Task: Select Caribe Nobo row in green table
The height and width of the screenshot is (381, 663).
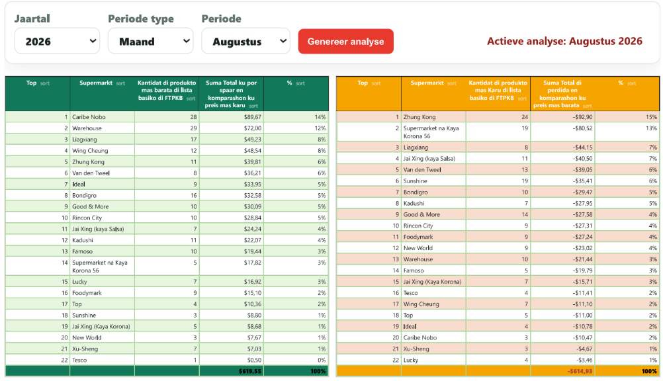Action: click(x=167, y=117)
